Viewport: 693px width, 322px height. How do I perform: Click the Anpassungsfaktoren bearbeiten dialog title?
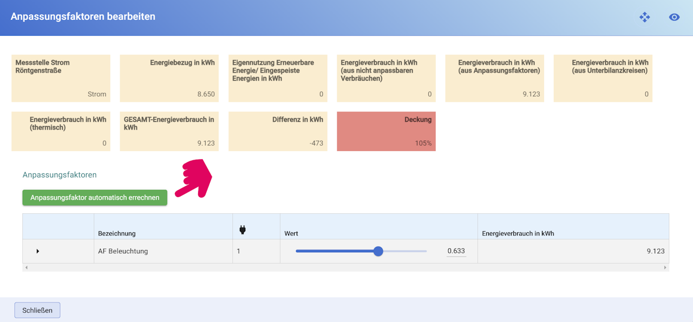point(83,16)
